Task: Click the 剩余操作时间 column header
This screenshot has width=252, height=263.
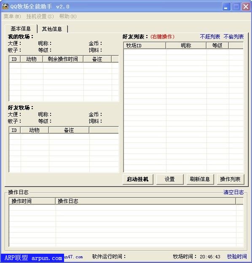Action: click(63, 59)
